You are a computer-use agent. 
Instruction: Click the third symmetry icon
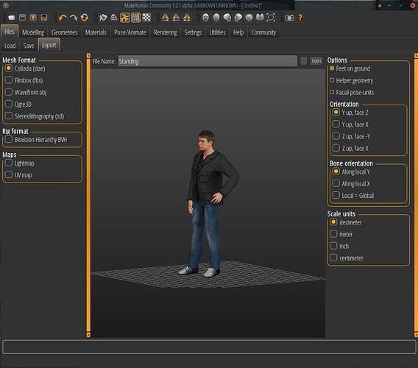pos(187,18)
